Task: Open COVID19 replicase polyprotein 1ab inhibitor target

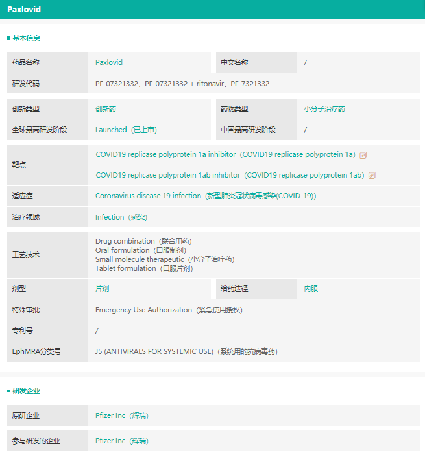Action: (x=230, y=175)
